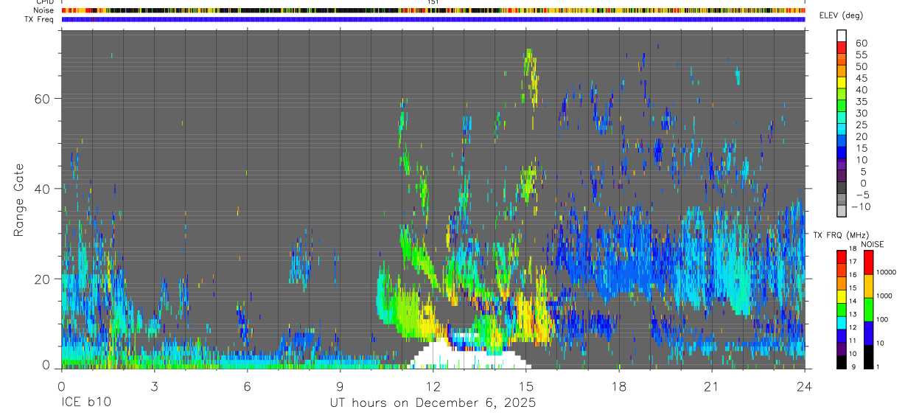Click the "CPID" row label

[x=44, y=2]
